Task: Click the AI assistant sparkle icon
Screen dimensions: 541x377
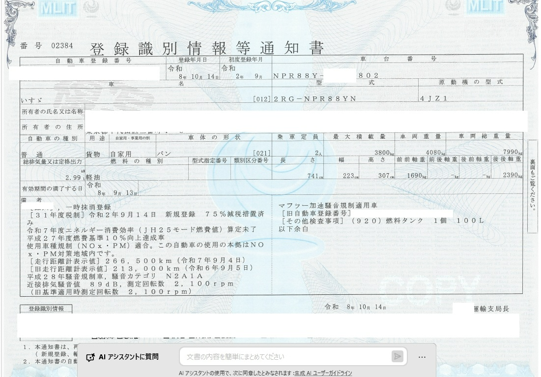Action: 90,357
